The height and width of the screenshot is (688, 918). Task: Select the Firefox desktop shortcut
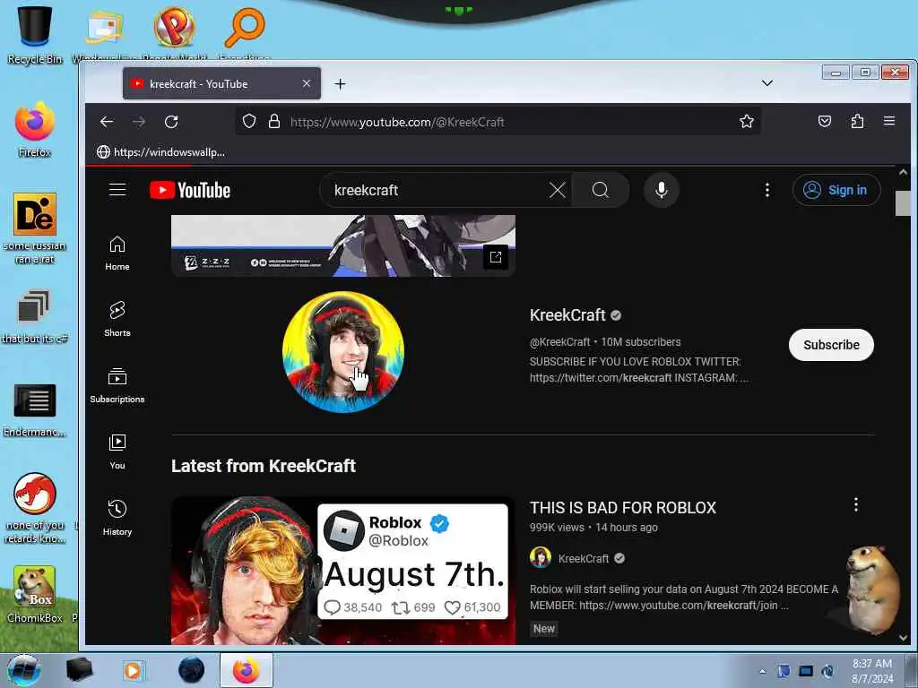click(35, 129)
